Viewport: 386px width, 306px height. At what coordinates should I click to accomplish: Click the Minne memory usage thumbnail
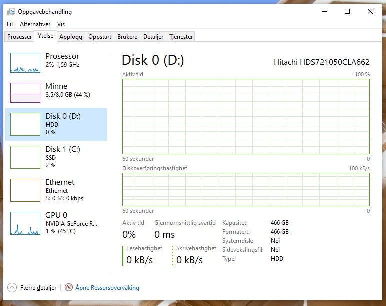(25, 93)
